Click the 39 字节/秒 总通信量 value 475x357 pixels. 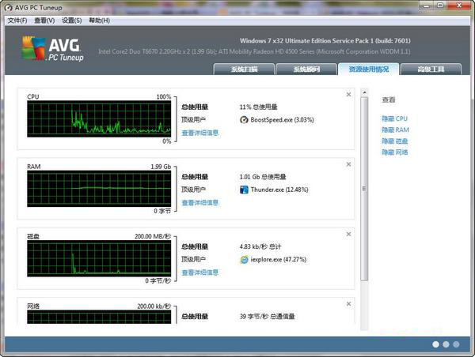[x=268, y=316]
